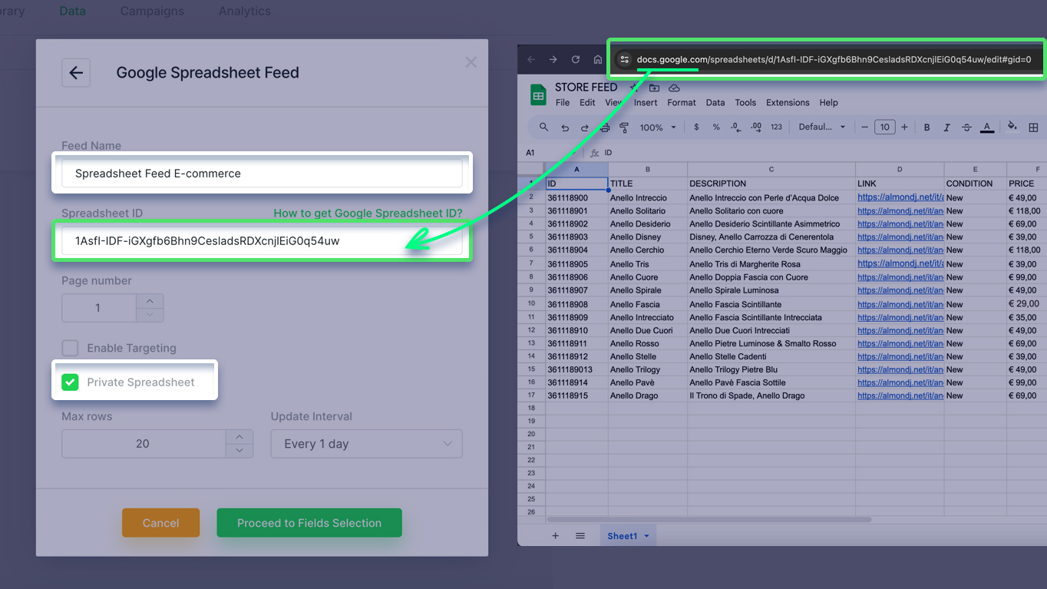Select the column C header

(x=771, y=170)
